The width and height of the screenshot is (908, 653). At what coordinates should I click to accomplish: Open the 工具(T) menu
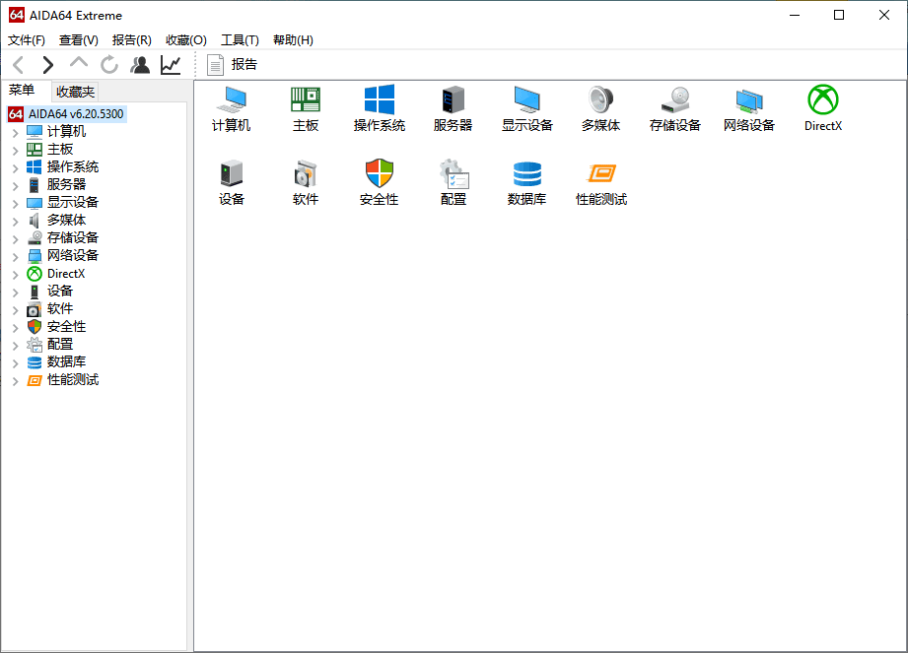pos(240,40)
